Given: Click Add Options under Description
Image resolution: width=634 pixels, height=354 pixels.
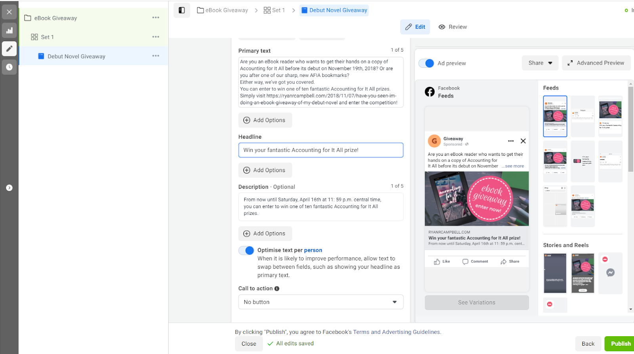Looking at the screenshot, I should [265, 233].
